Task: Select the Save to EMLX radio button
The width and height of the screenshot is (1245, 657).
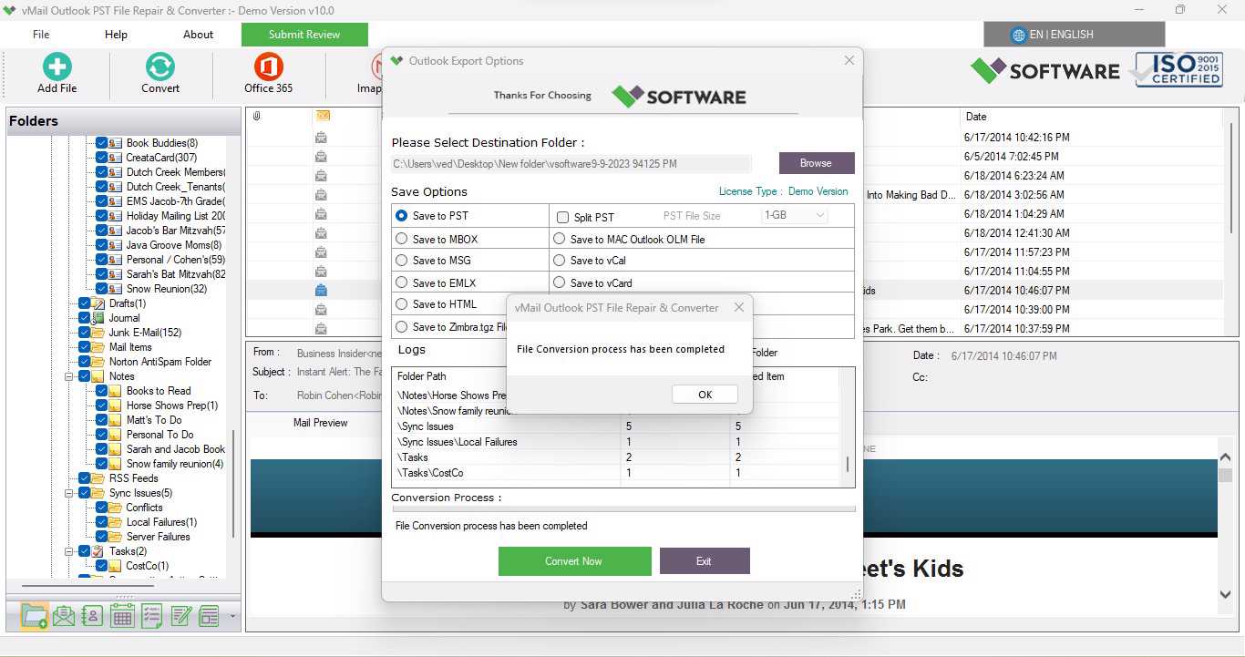Action: (401, 282)
